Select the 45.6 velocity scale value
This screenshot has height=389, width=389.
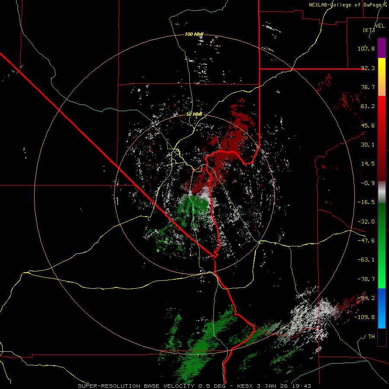tap(368, 125)
